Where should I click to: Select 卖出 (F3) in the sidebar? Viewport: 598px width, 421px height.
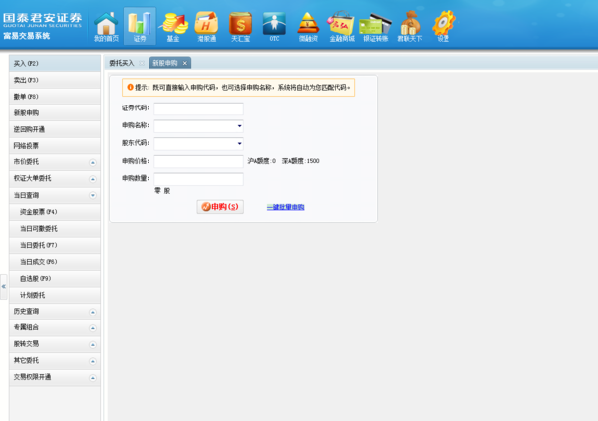pyautogui.click(x=27, y=80)
